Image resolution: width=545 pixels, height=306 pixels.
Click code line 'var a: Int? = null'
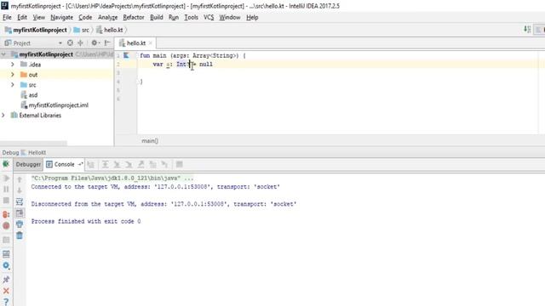pyautogui.click(x=183, y=65)
